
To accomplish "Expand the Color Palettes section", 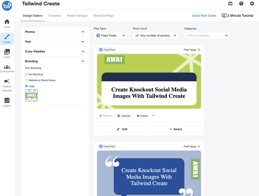I will 55,52.
